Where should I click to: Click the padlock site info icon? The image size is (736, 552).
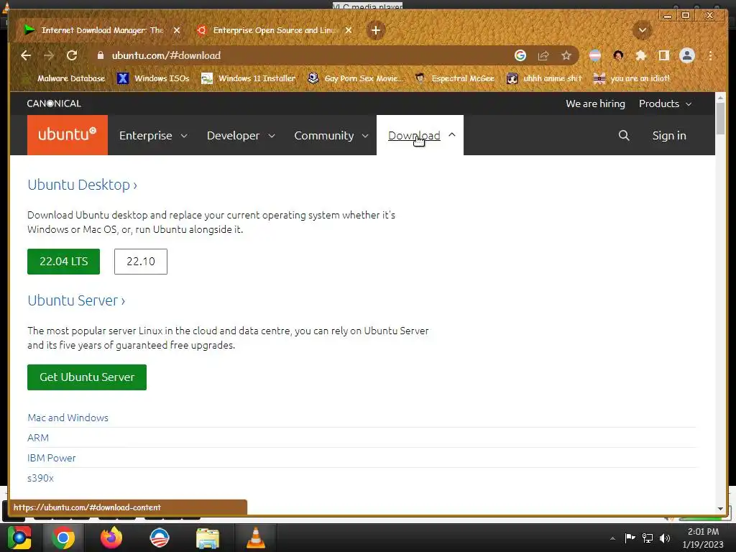click(100, 55)
